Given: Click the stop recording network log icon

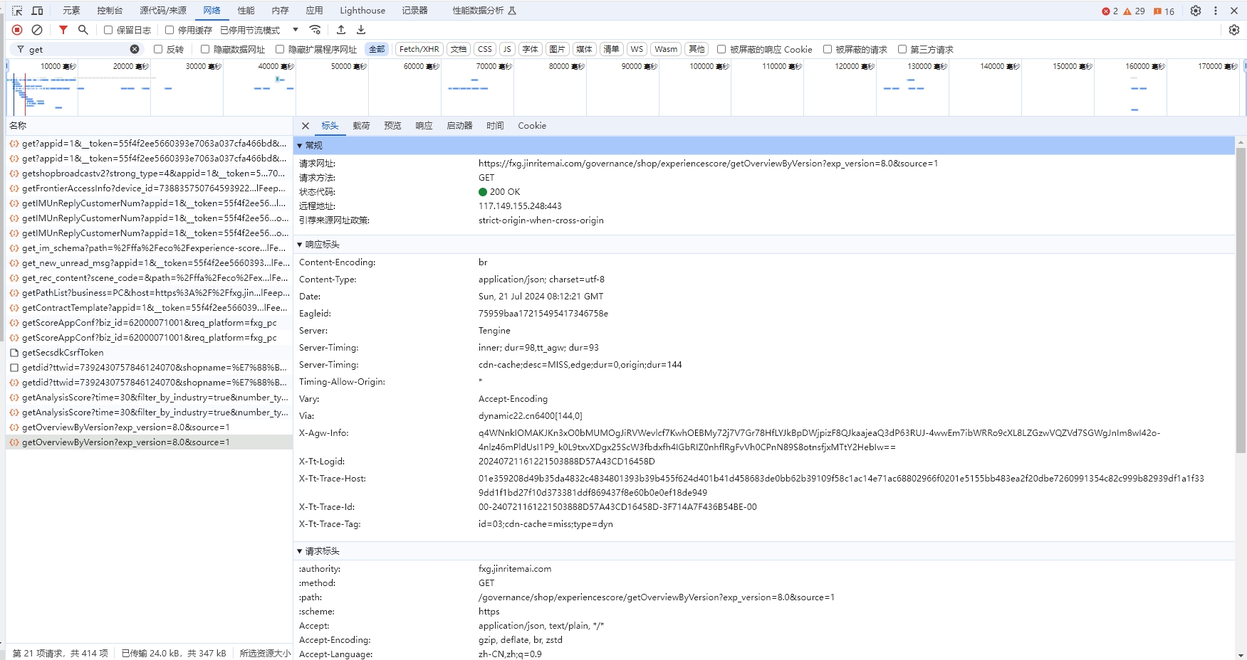Looking at the screenshot, I should pyautogui.click(x=17, y=30).
